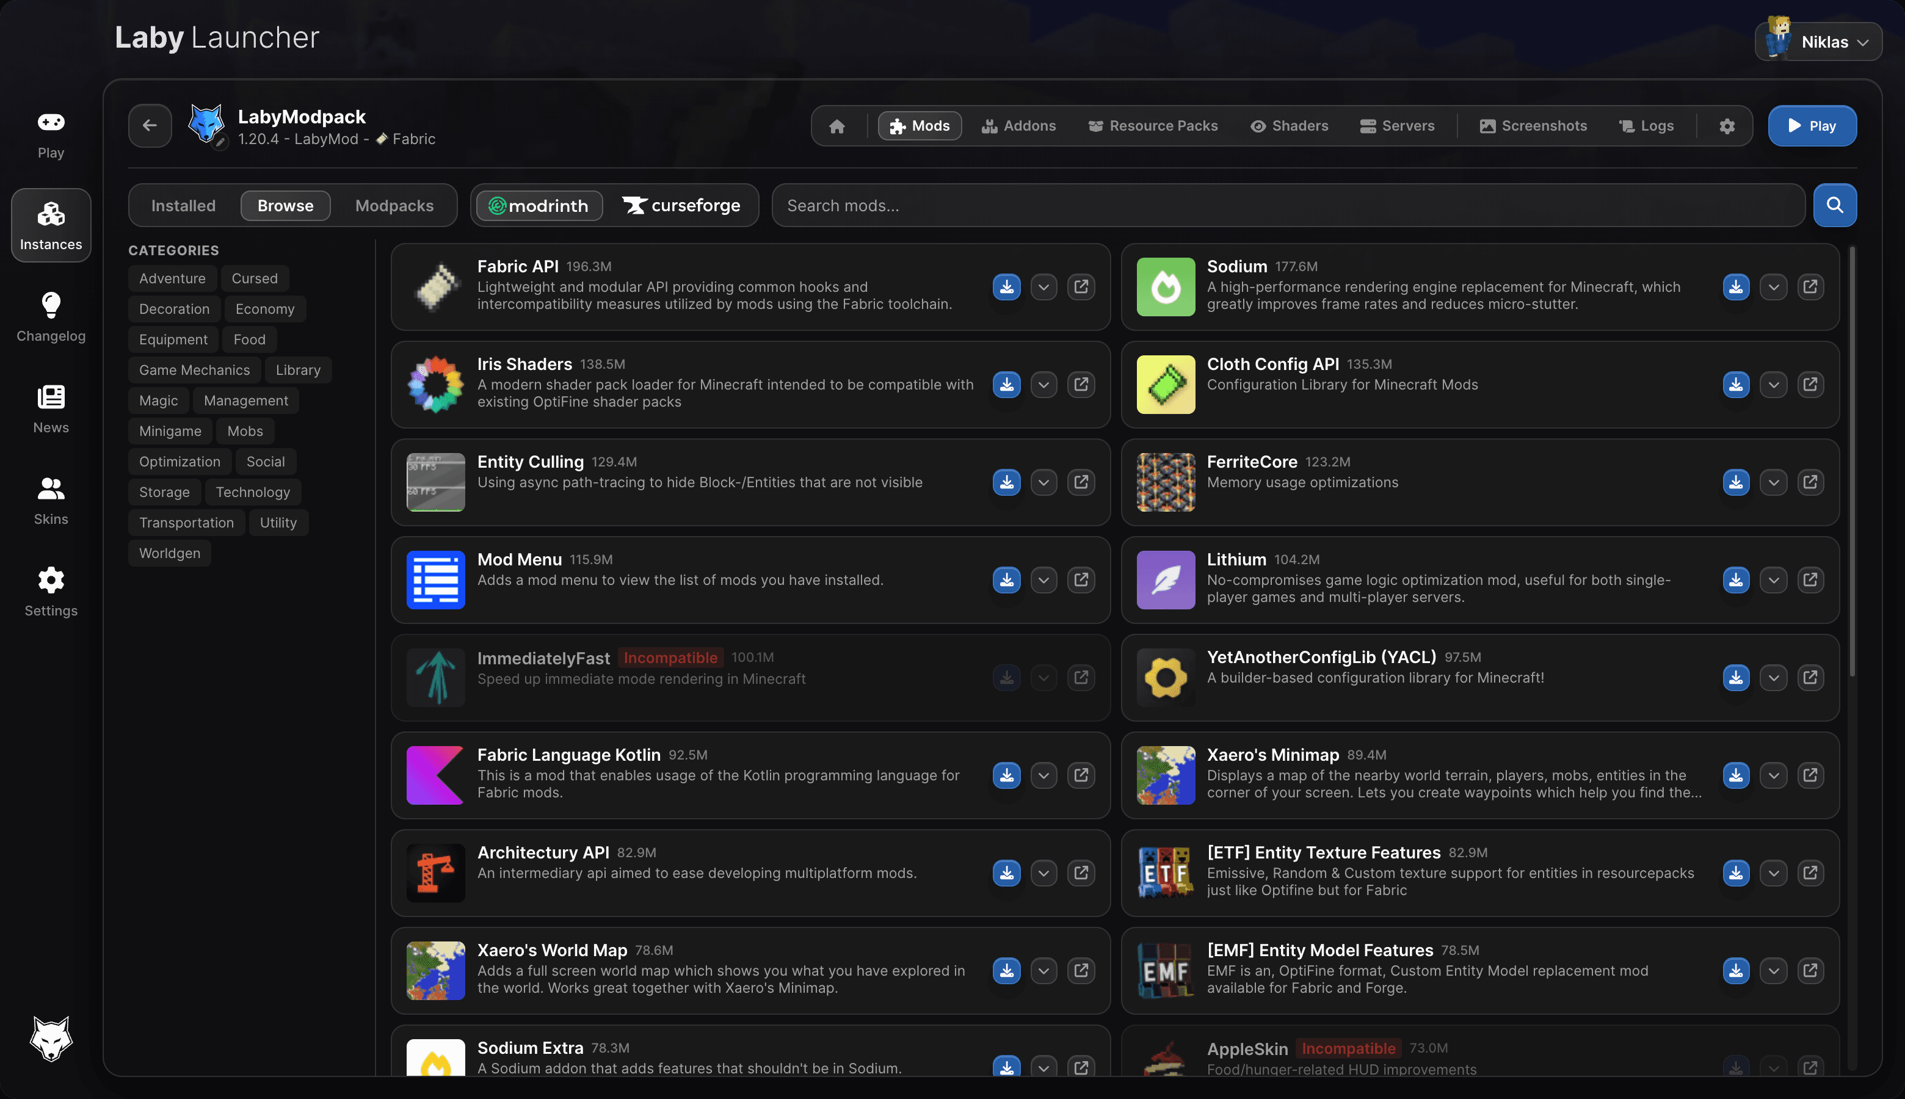Image resolution: width=1905 pixels, height=1099 pixels.
Task: Expand version dropdown for Fabric API
Action: (x=1044, y=287)
